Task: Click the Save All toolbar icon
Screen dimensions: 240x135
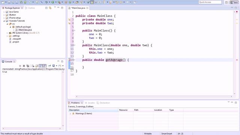Action: point(13,2)
